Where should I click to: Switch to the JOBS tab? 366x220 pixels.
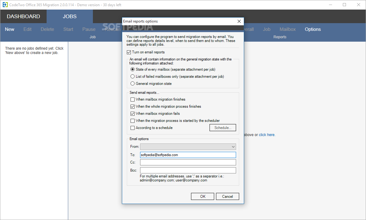click(x=69, y=16)
